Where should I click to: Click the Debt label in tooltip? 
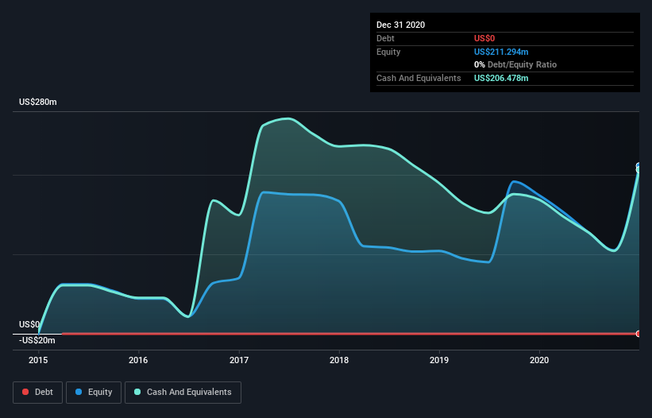point(385,38)
